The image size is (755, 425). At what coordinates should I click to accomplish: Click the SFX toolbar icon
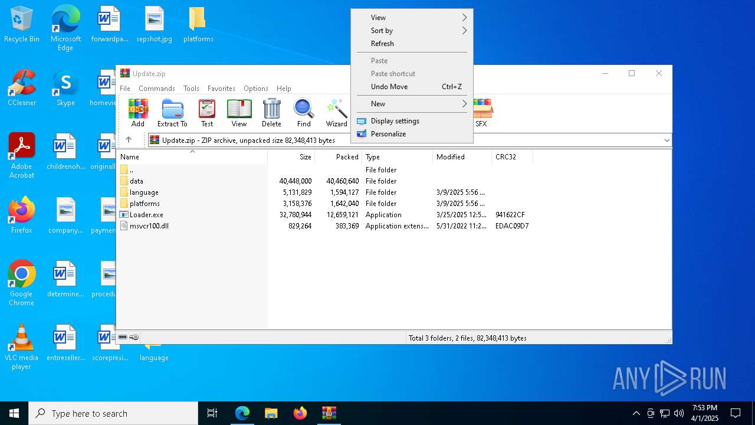click(482, 113)
